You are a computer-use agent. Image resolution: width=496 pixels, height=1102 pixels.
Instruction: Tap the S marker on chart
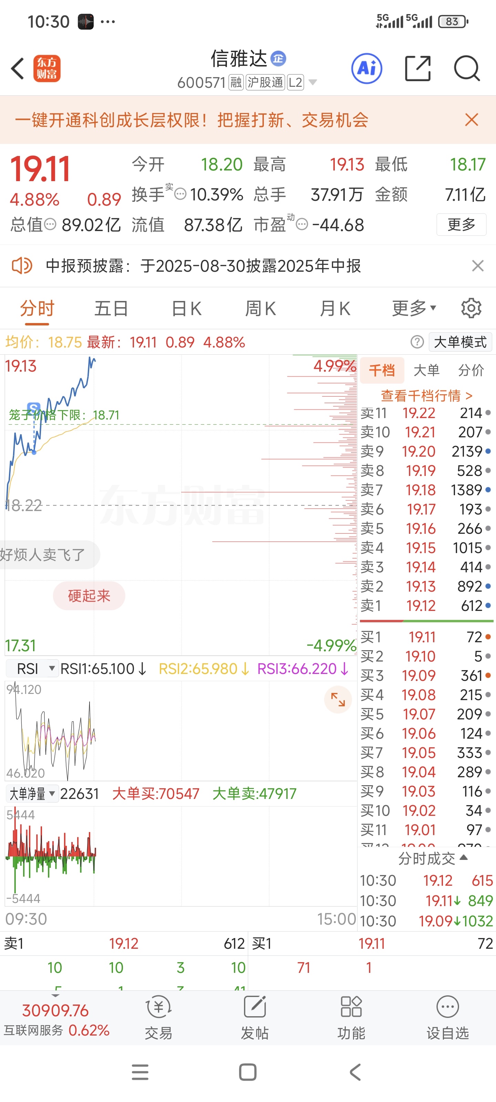[x=34, y=408]
